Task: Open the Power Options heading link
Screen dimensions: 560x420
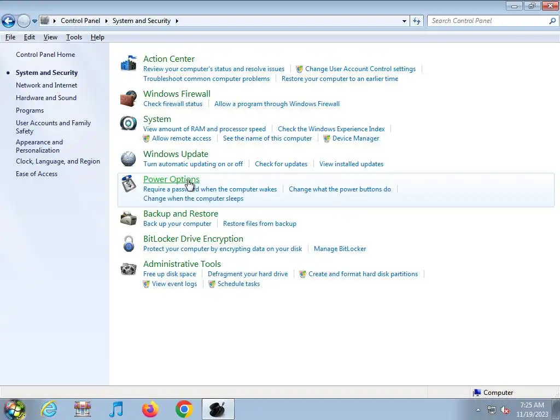Action: [x=171, y=179]
